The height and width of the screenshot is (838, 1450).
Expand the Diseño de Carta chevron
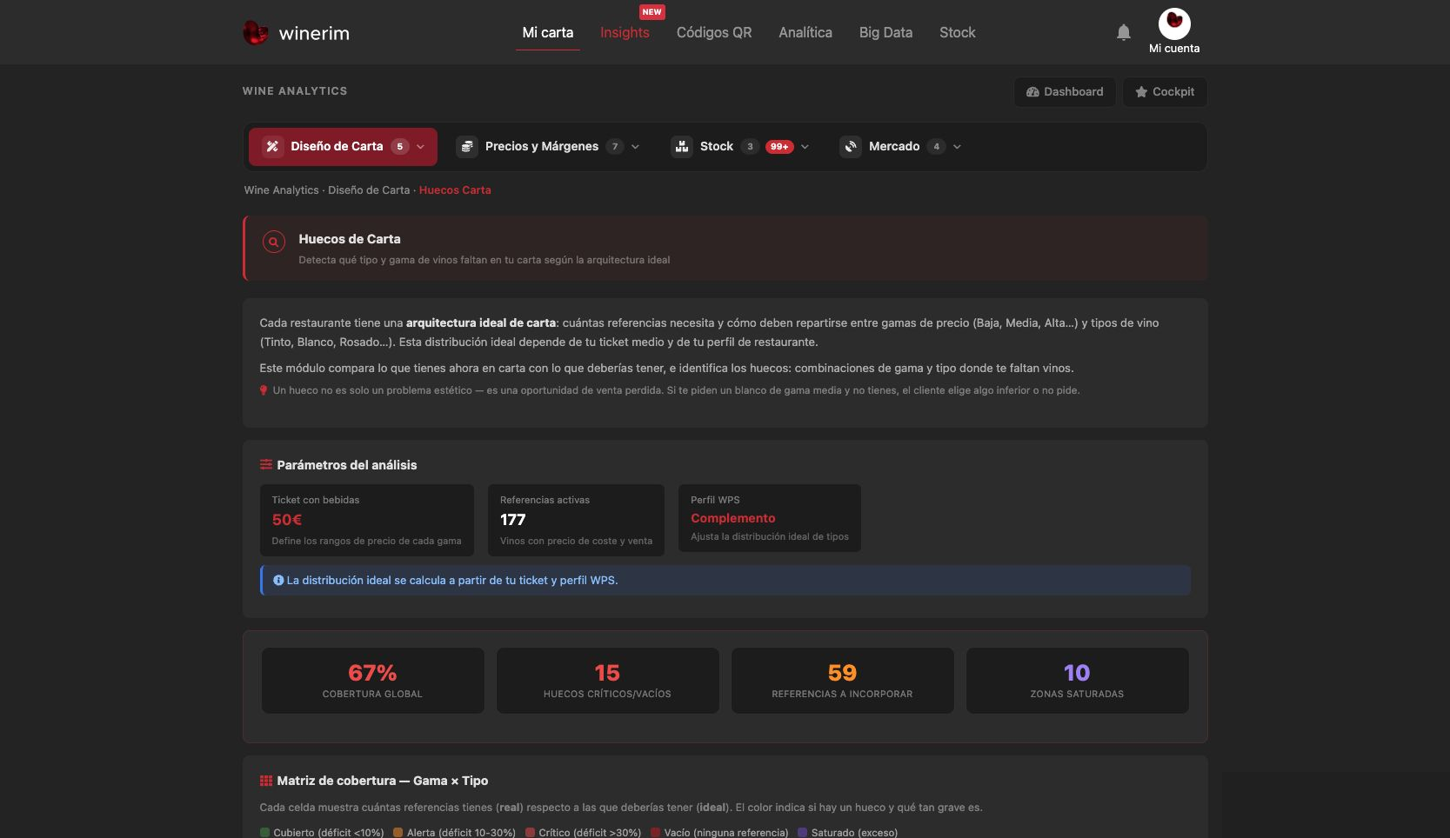coord(421,147)
